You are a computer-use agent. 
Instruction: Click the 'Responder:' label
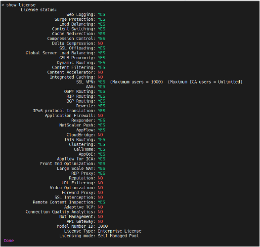pyautogui.click(x=84, y=121)
